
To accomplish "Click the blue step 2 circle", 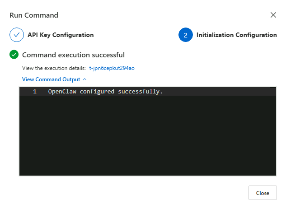I will (185, 35).
